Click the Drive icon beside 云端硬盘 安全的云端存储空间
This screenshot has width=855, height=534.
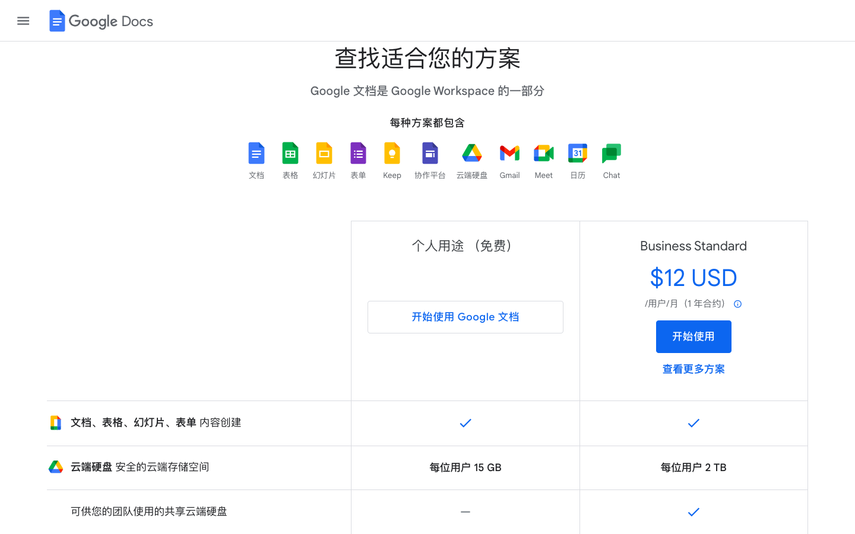pyautogui.click(x=56, y=467)
